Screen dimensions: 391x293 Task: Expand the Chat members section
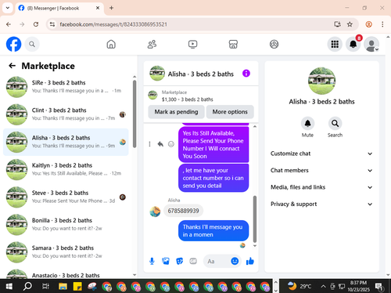click(321, 170)
